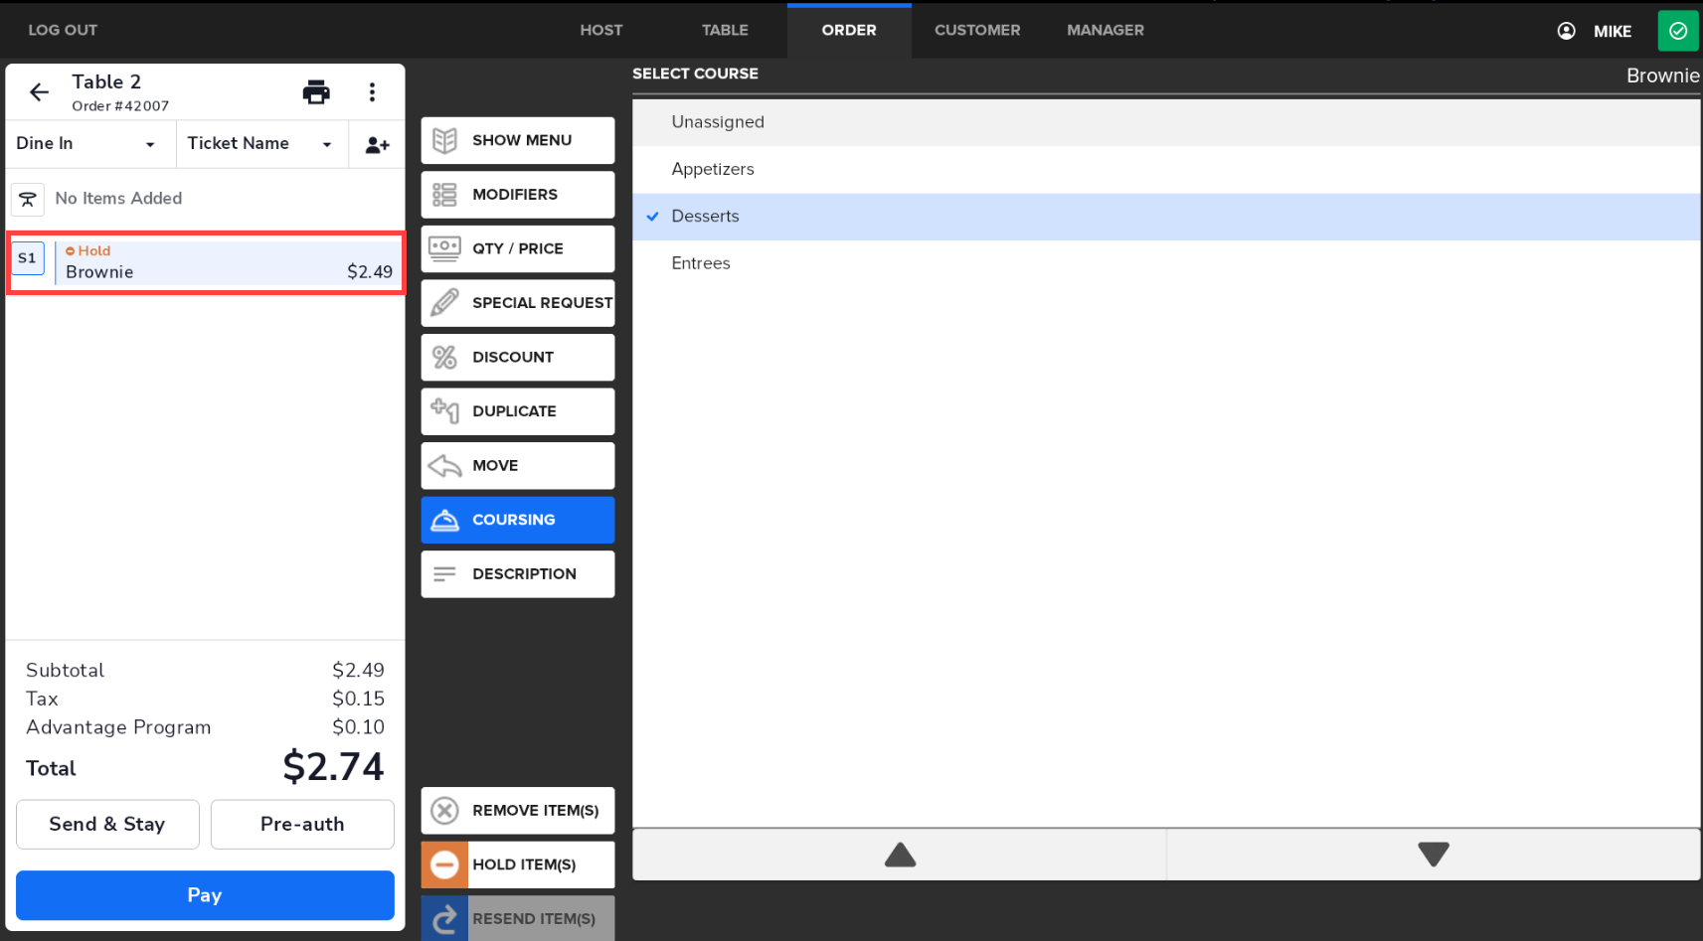1703x941 pixels.
Task: Click the add customer person icon
Action: tap(377, 145)
